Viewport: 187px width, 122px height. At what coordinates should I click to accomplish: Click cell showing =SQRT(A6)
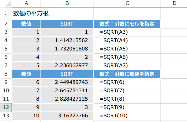pyautogui.click(x=127, y=57)
